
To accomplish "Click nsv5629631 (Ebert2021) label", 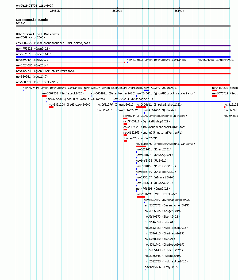I will tap(153, 149).
